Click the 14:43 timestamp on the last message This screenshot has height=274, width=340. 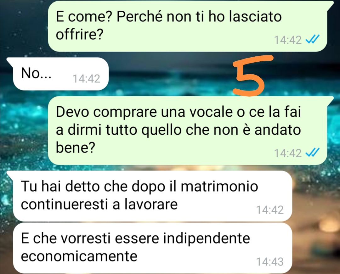pos(270,262)
